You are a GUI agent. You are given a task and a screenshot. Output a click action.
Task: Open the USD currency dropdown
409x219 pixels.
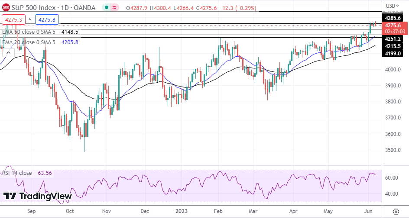pyautogui.click(x=392, y=6)
